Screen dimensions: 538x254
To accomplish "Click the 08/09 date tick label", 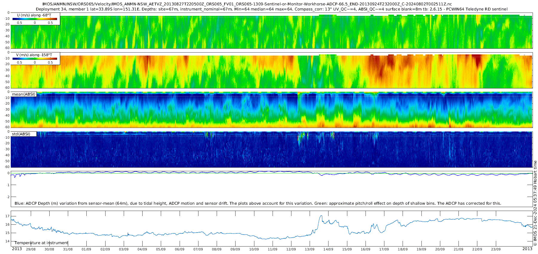I will point(217,249).
